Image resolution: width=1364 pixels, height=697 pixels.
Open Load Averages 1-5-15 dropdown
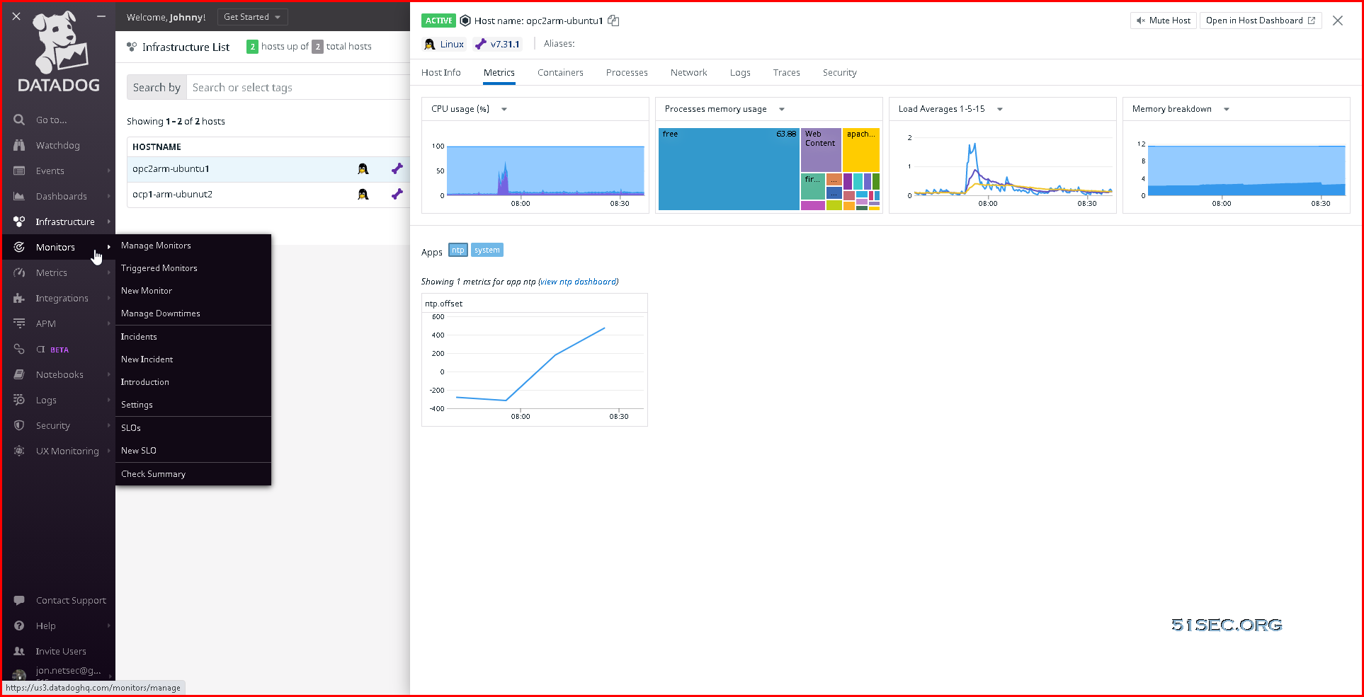1000,110
